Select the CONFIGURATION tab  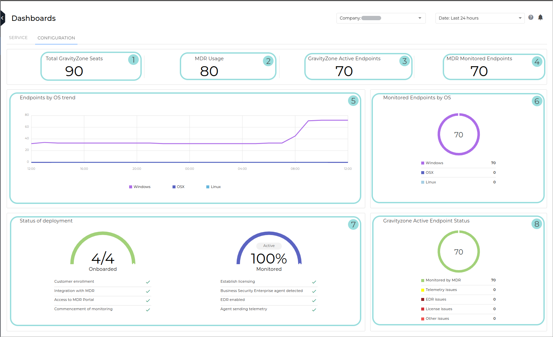tap(56, 38)
